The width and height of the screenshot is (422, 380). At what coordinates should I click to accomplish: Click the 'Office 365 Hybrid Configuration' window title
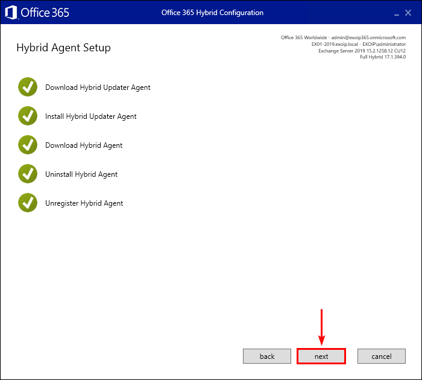pos(212,13)
